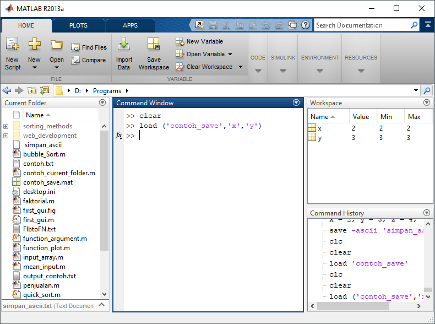Select quick_sort.m file
Image resolution: width=435 pixels, height=324 pixels.
tap(42, 295)
